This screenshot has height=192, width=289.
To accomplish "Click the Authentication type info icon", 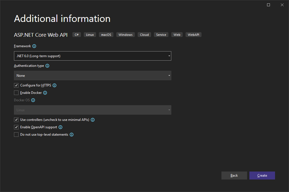I will [47, 65].
